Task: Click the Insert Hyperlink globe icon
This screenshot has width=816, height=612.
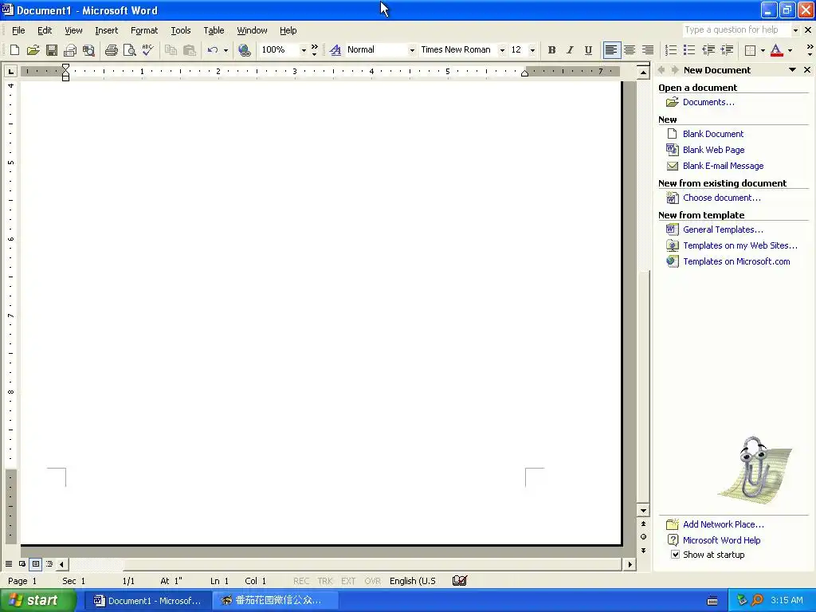Action: [244, 50]
